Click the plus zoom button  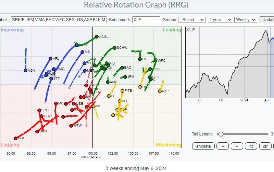223,146
